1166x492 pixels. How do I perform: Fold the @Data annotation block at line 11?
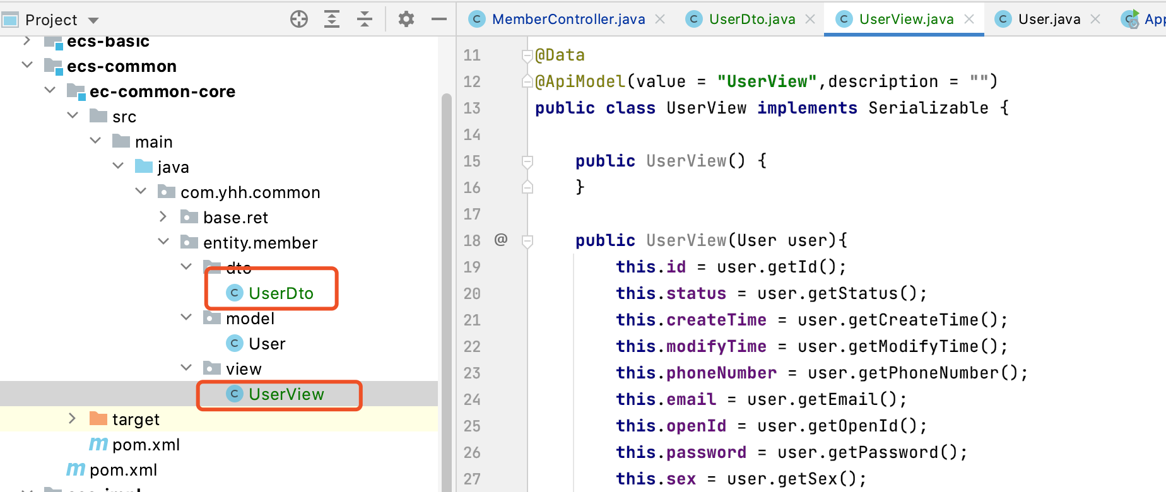coord(527,56)
